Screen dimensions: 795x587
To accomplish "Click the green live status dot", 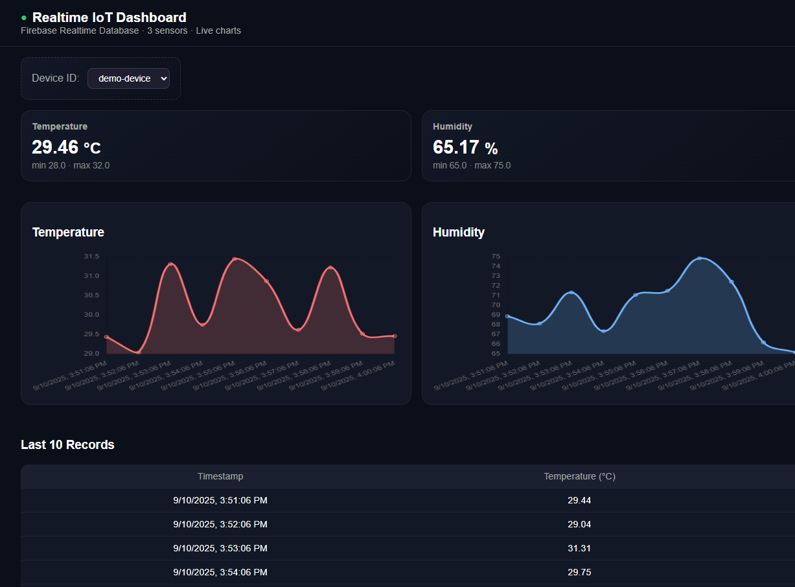I will pos(24,18).
